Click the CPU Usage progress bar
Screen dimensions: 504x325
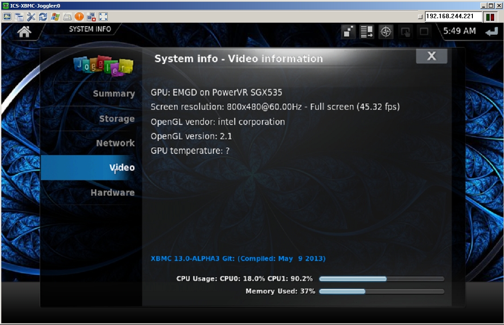click(382, 279)
